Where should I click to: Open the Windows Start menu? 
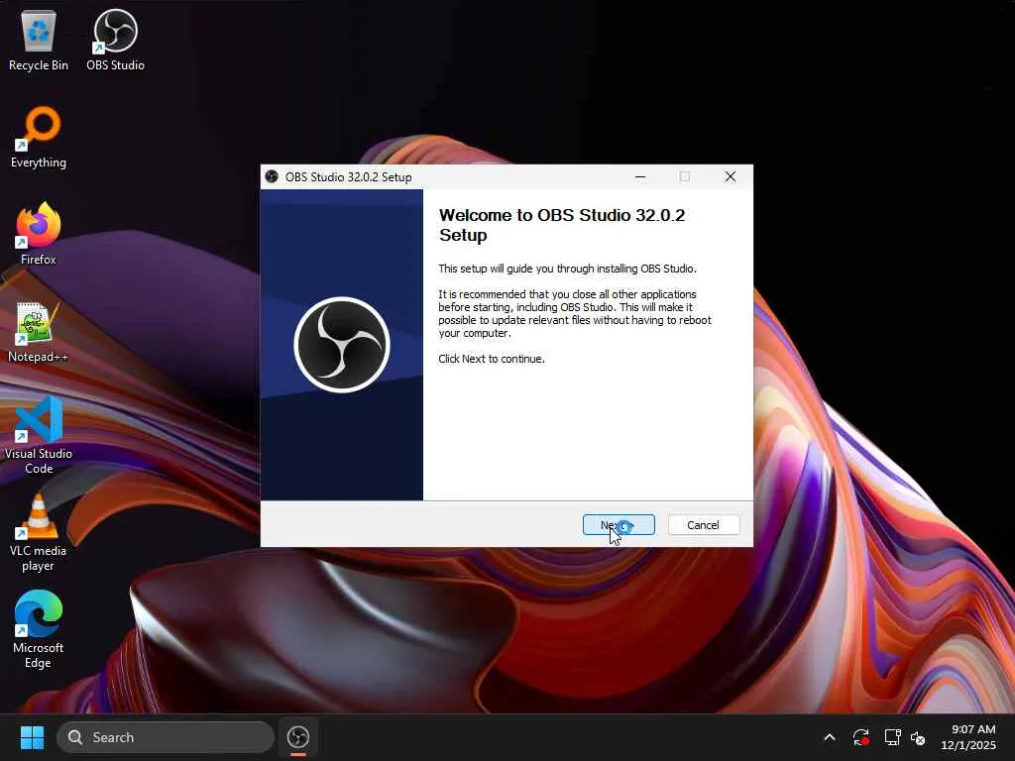tap(32, 737)
